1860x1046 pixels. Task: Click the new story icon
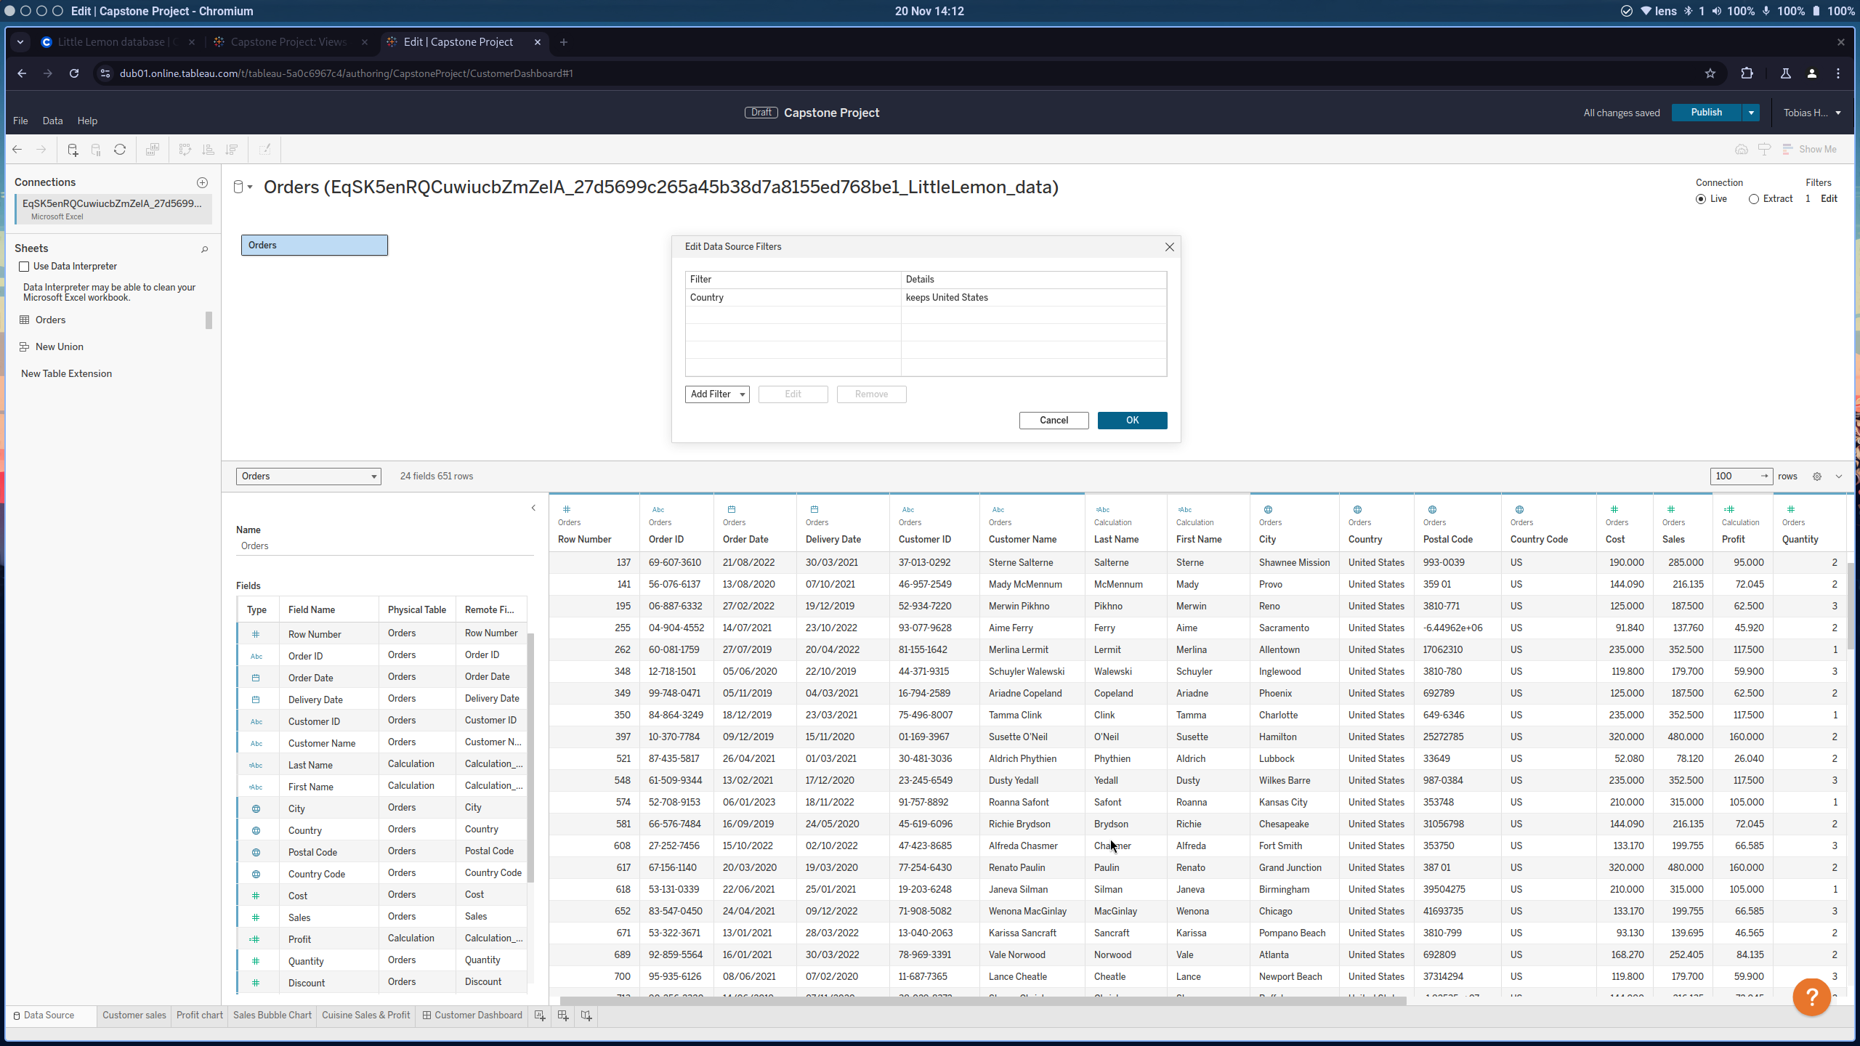point(586,1015)
